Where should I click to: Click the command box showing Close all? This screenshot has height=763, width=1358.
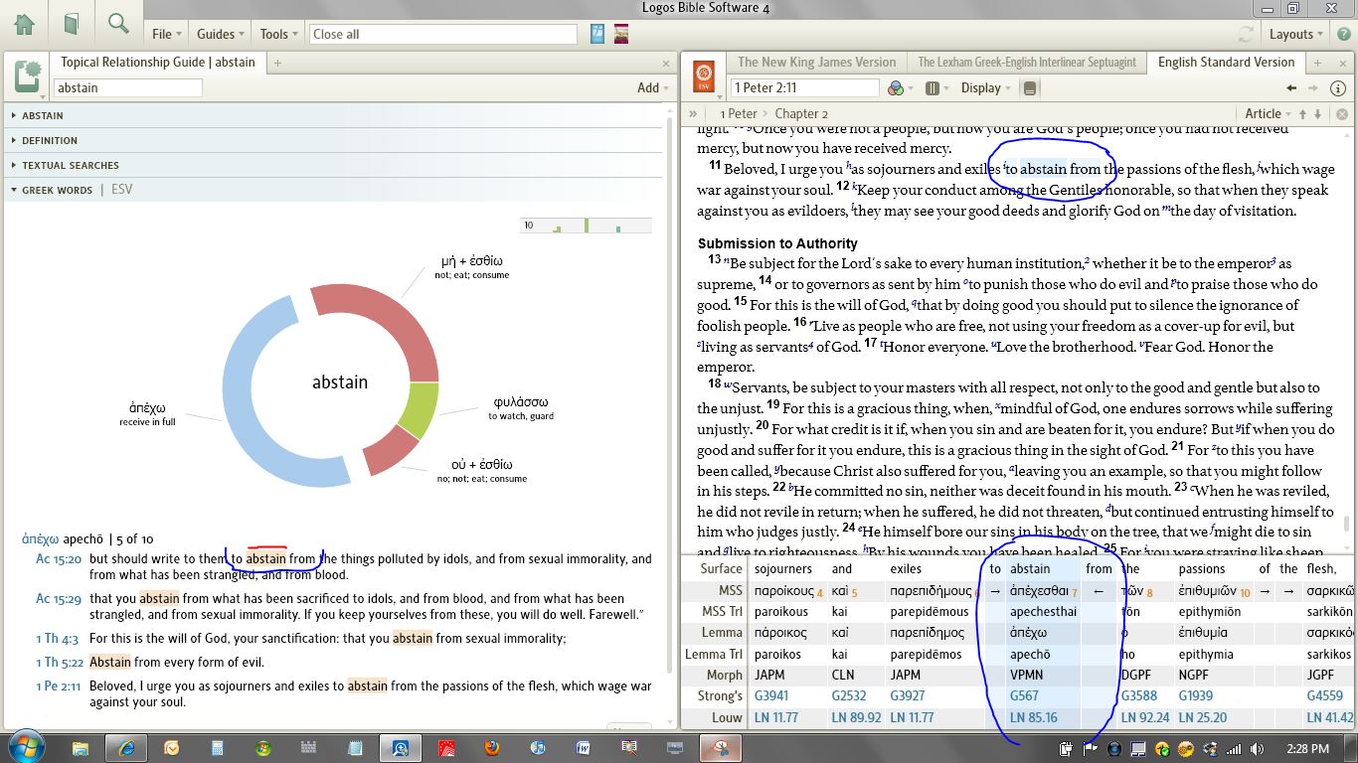click(x=442, y=34)
